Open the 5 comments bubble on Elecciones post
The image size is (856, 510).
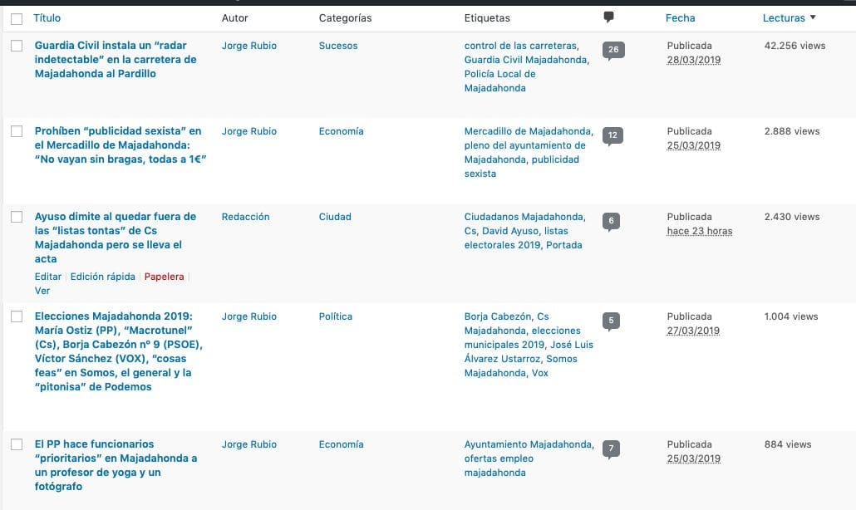pos(611,321)
